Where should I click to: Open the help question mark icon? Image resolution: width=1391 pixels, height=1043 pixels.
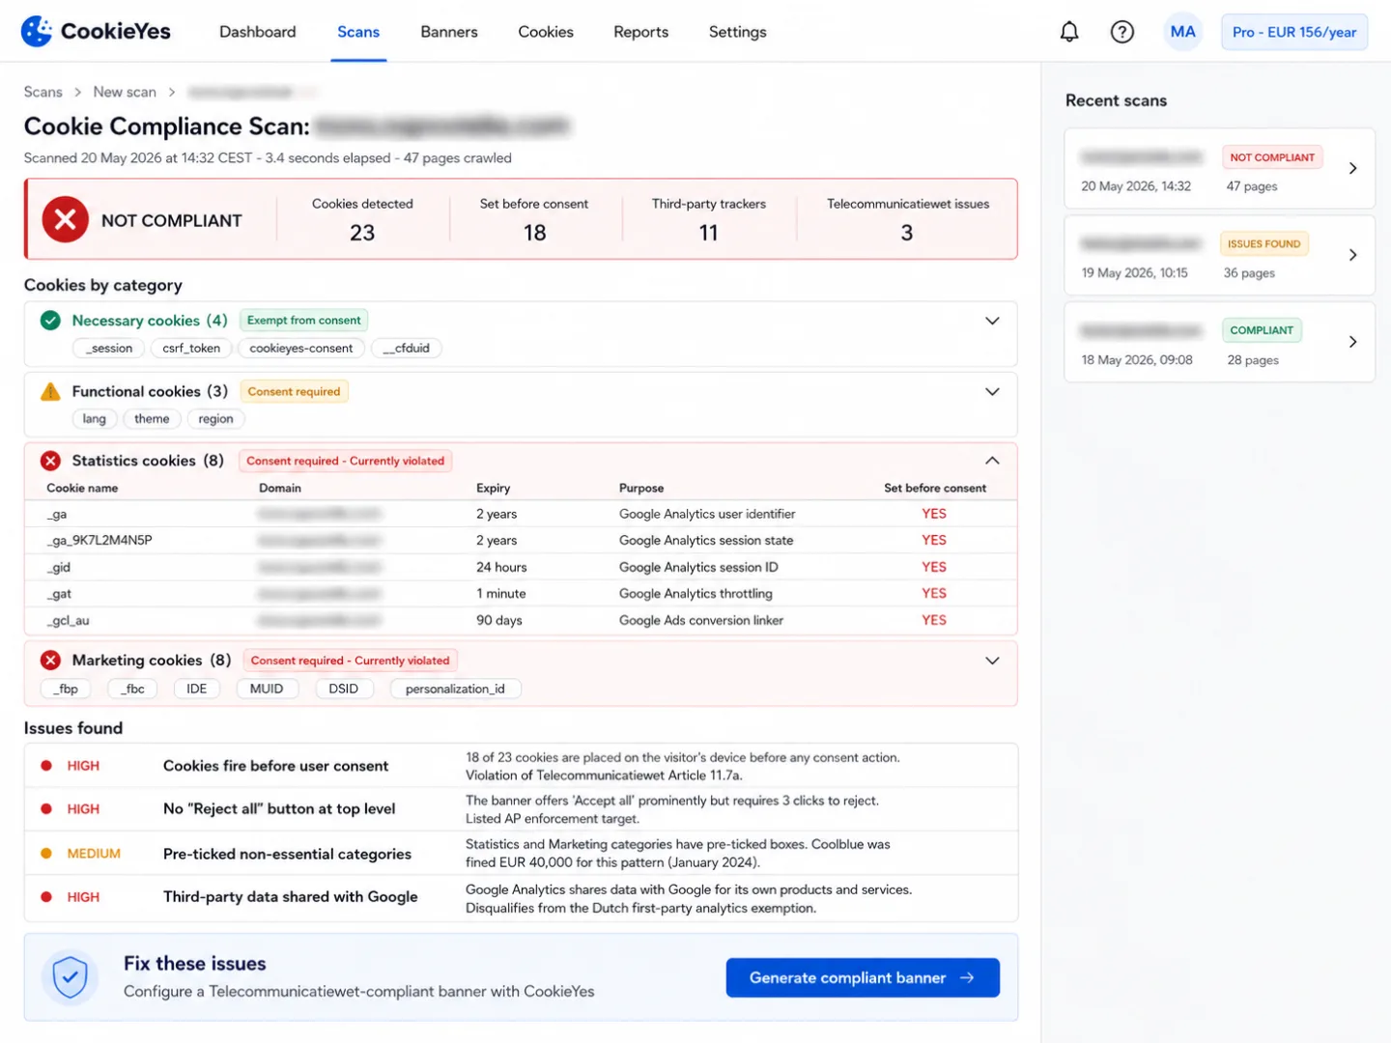pyautogui.click(x=1121, y=32)
